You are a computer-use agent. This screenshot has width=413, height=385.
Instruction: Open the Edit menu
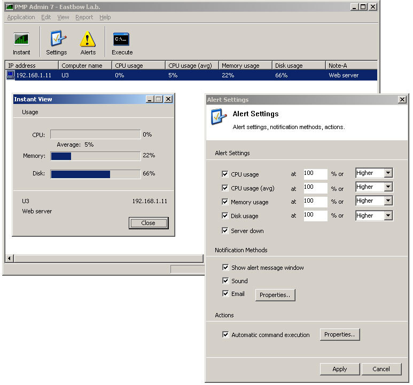46,18
